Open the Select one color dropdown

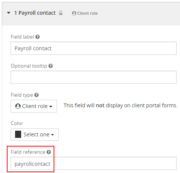click(35, 134)
